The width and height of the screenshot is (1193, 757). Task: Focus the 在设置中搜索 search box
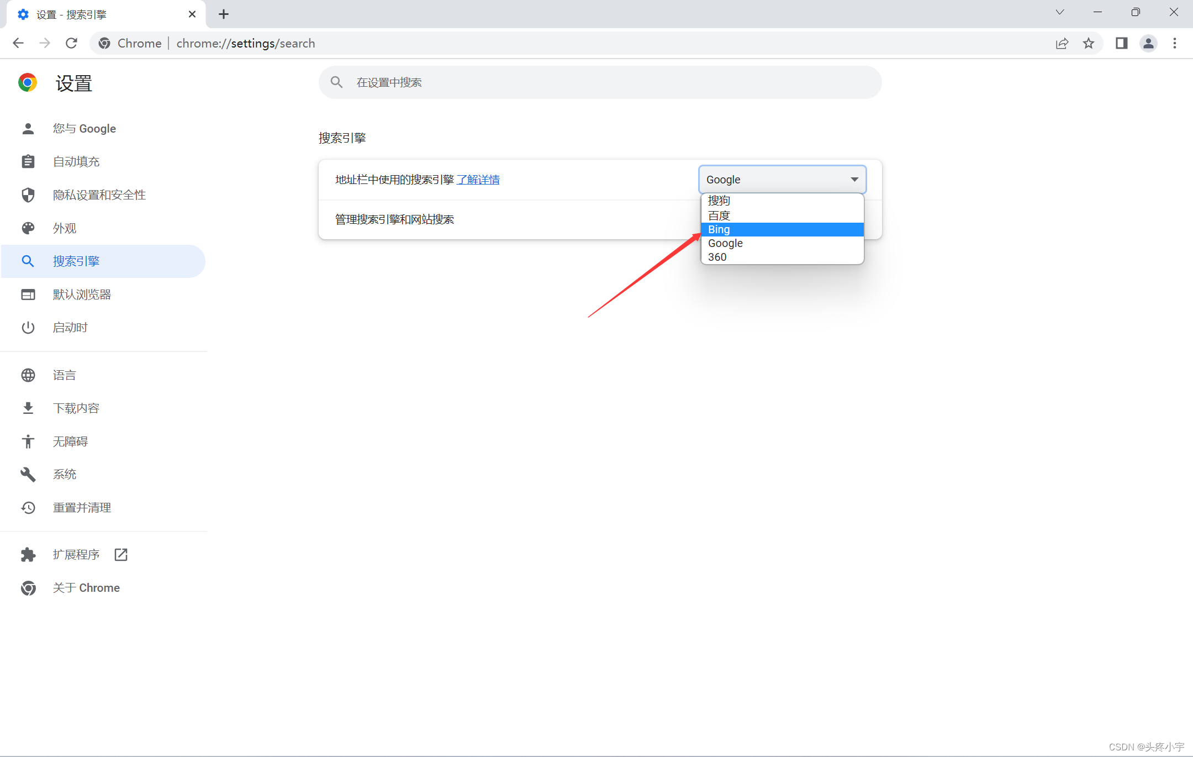pos(600,82)
